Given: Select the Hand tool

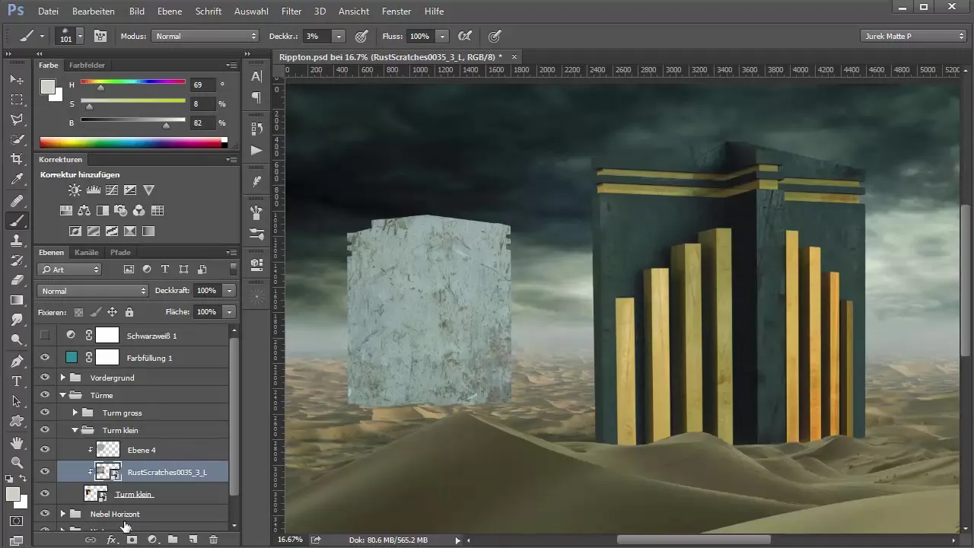Looking at the screenshot, I should pyautogui.click(x=17, y=442).
